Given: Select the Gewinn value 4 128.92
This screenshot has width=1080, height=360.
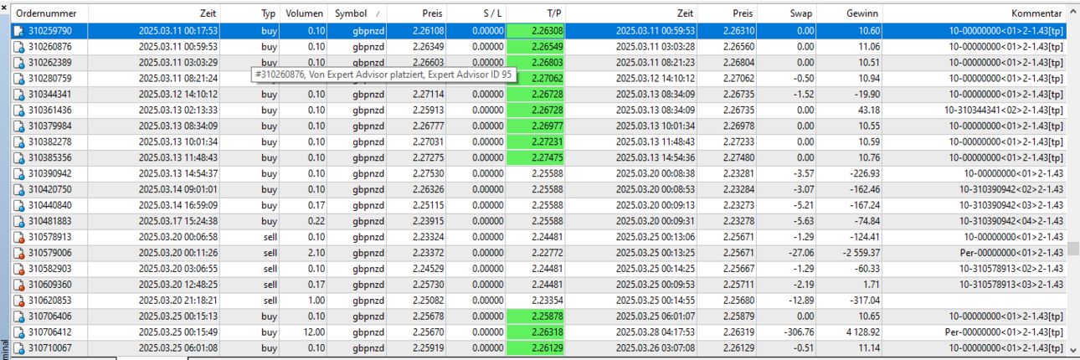Looking at the screenshot, I should coord(861,333).
